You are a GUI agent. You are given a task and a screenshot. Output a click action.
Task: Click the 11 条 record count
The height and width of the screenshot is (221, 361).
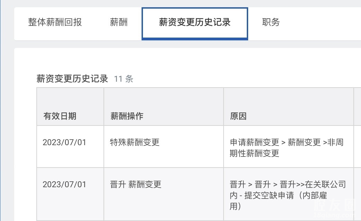point(124,79)
